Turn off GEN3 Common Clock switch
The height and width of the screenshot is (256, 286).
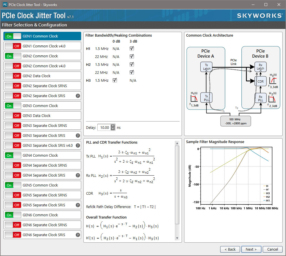click(13, 106)
